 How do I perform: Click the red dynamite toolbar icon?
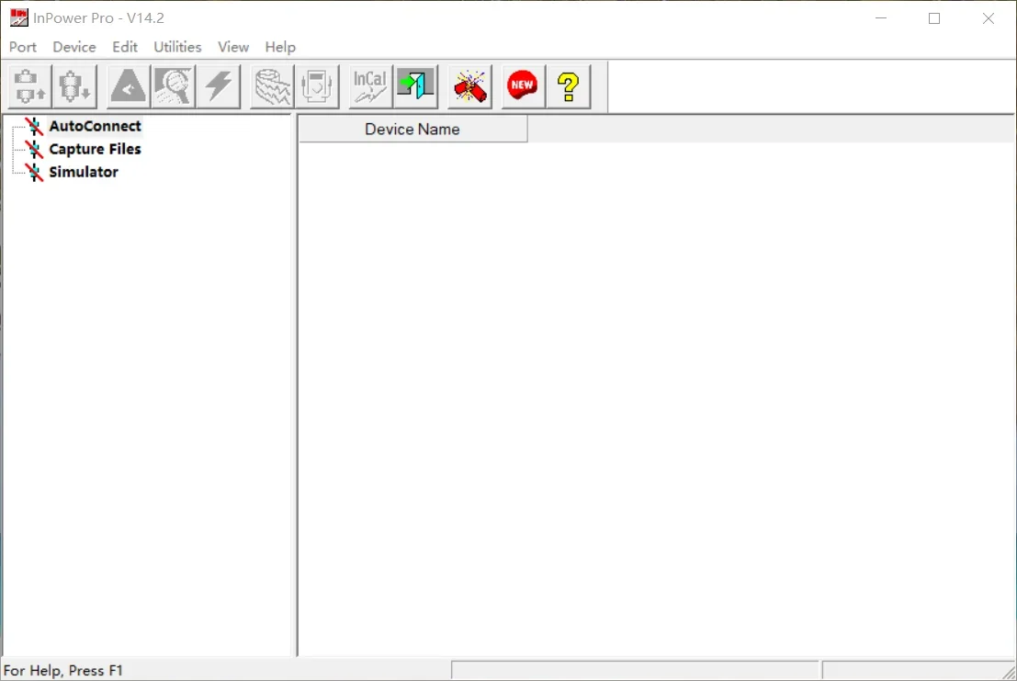point(469,86)
